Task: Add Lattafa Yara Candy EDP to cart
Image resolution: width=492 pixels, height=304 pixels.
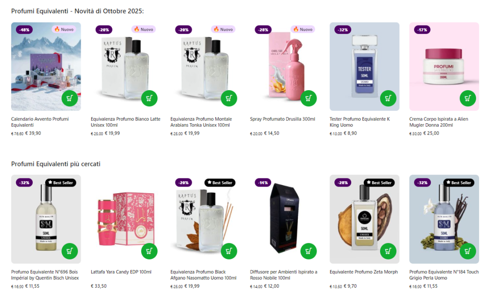Action: point(149,251)
